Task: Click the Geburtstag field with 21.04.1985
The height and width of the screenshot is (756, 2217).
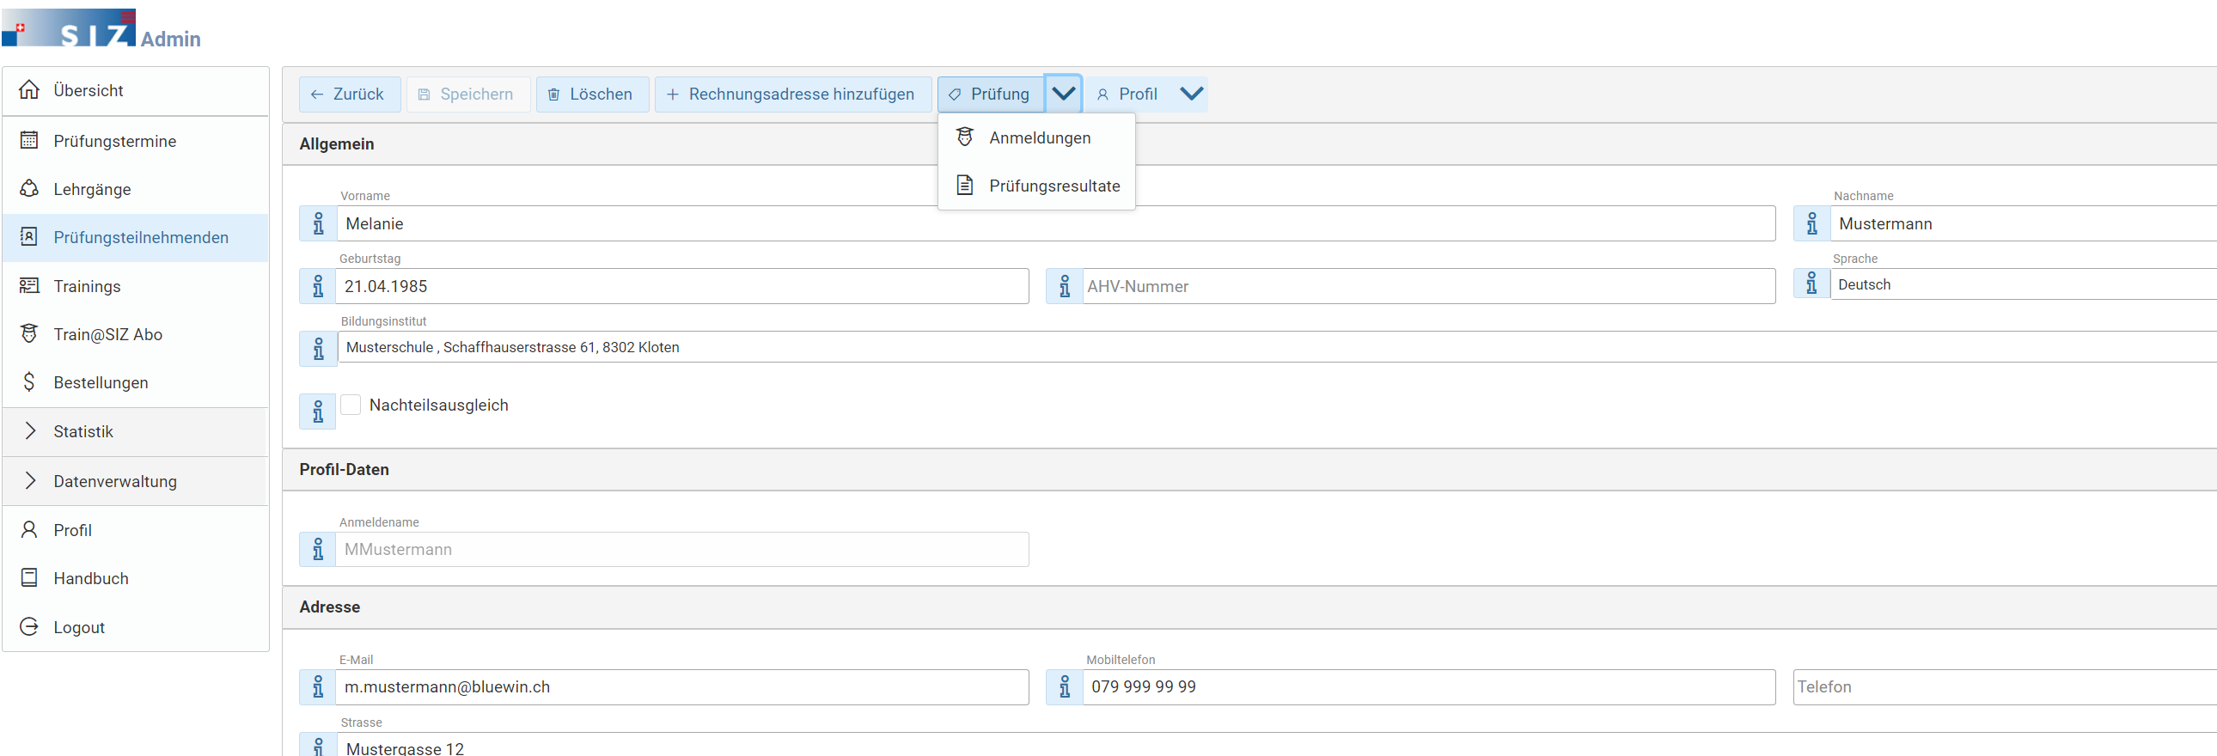Action: (682, 285)
